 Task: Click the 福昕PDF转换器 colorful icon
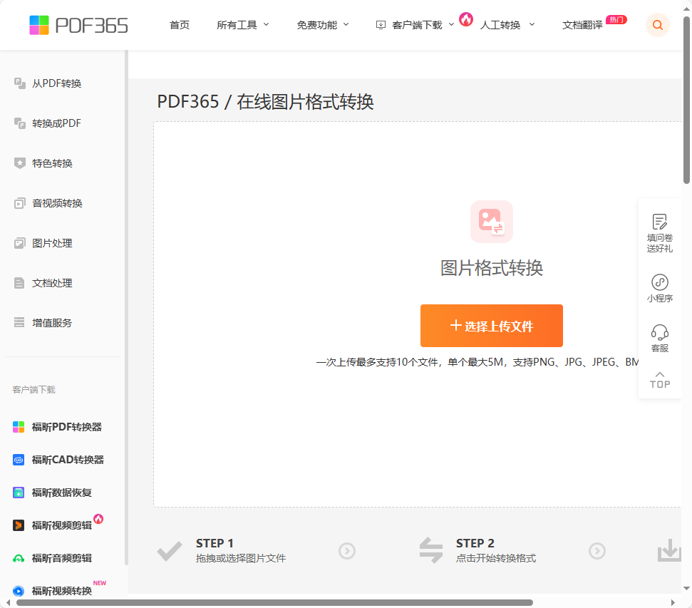click(x=19, y=427)
